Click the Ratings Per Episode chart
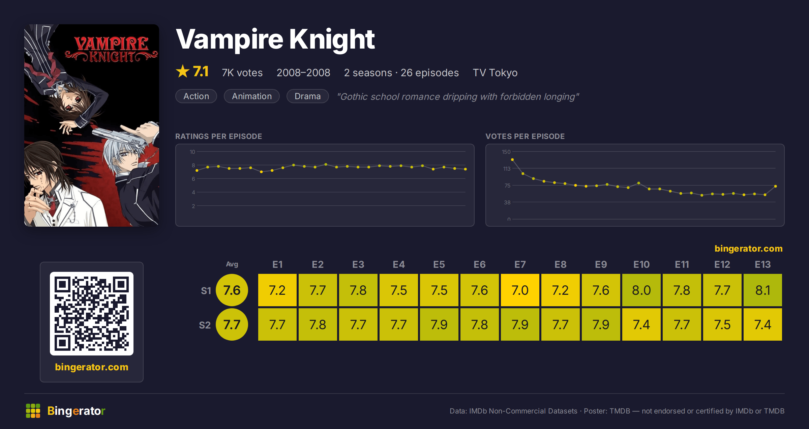 click(x=325, y=185)
